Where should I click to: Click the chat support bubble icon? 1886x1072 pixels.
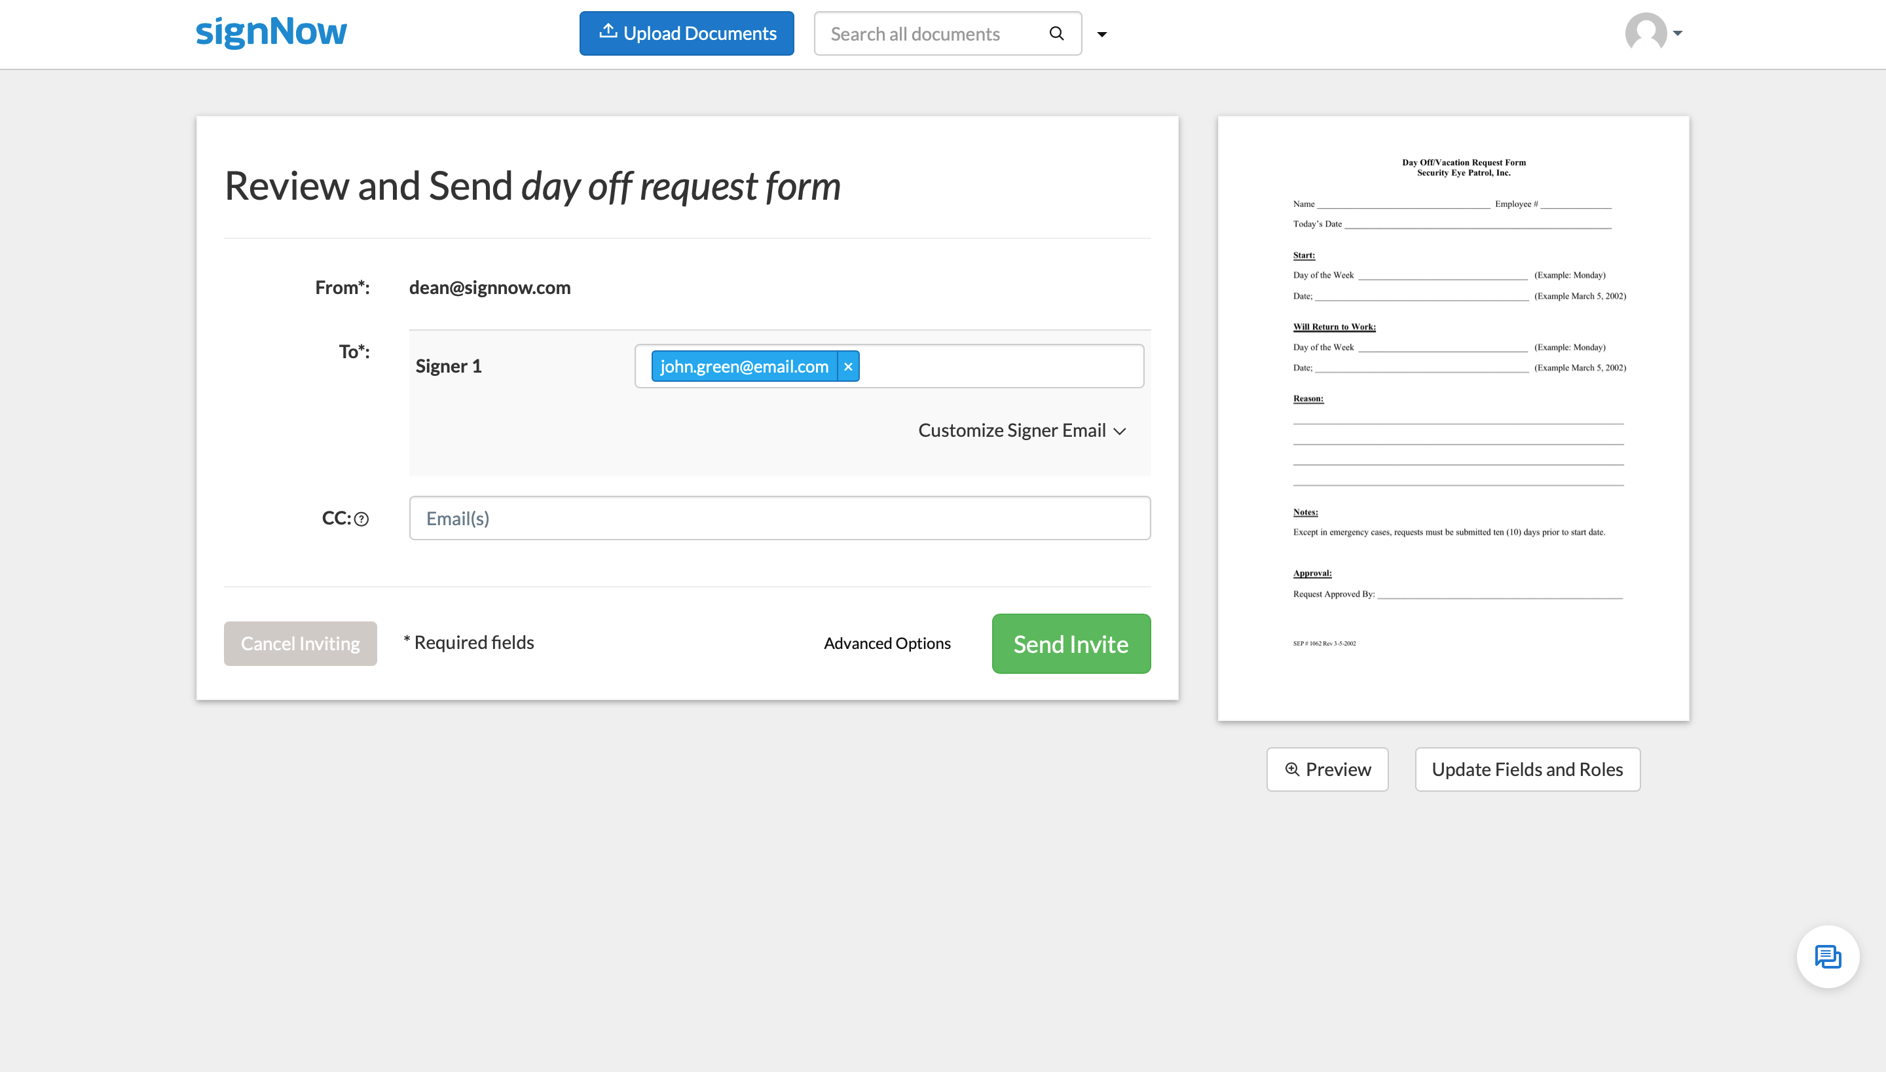coord(1828,955)
